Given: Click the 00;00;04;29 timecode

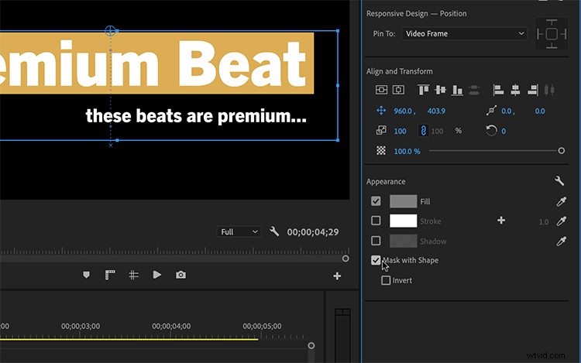Looking at the screenshot, I should (313, 232).
